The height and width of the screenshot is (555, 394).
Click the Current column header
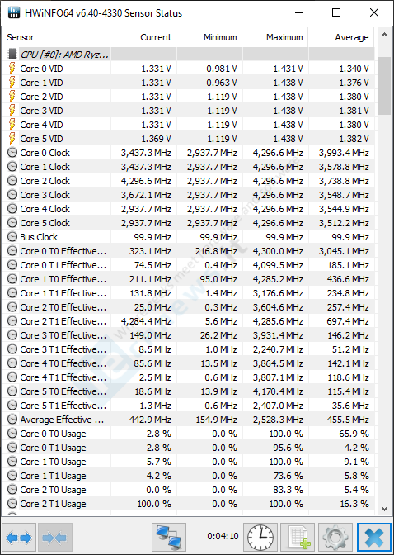coord(143,37)
